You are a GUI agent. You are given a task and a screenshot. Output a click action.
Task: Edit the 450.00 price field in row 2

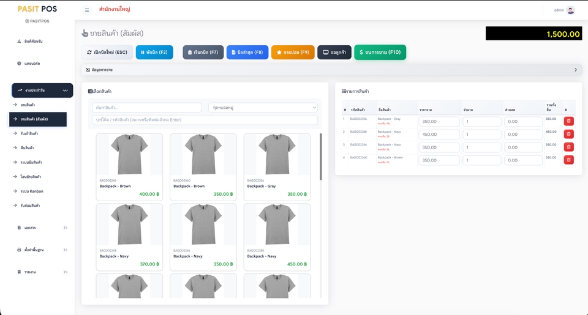(439, 135)
